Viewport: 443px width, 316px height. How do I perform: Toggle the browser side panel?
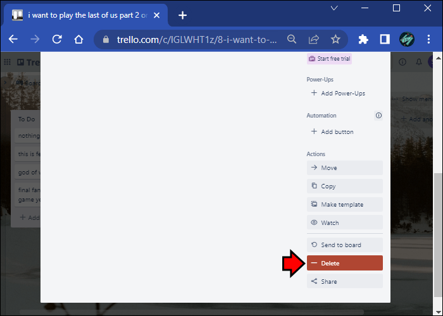pyautogui.click(x=385, y=39)
